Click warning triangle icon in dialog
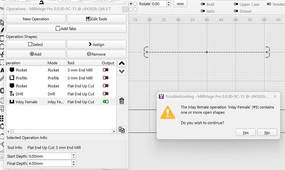This screenshot has height=170, width=285. [x=168, y=112]
